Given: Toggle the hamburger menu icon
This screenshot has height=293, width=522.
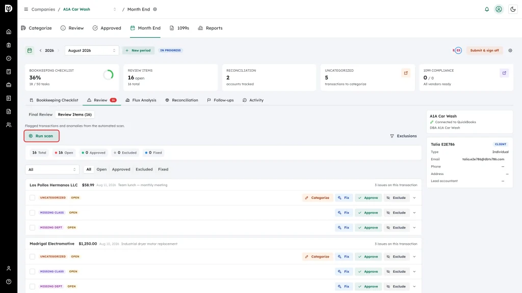Looking at the screenshot, I should (x=26, y=9).
